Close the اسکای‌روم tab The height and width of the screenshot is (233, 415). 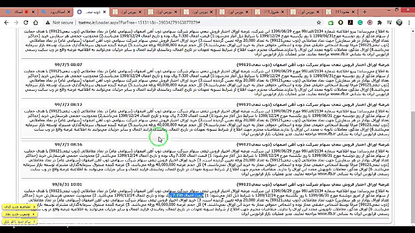[69, 12]
